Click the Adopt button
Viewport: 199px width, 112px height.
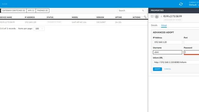(x=157, y=69)
